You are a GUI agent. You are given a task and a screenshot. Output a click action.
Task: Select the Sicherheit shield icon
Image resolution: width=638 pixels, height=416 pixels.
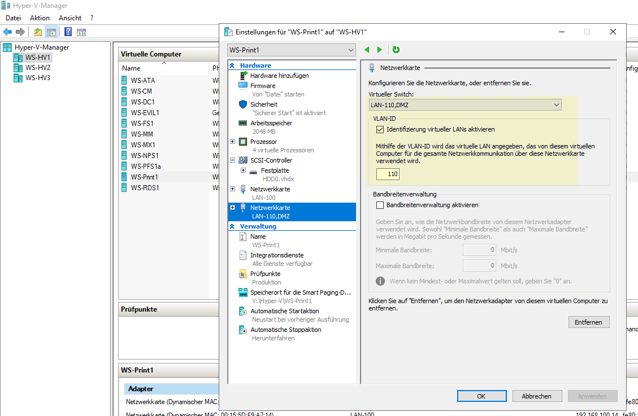point(243,104)
